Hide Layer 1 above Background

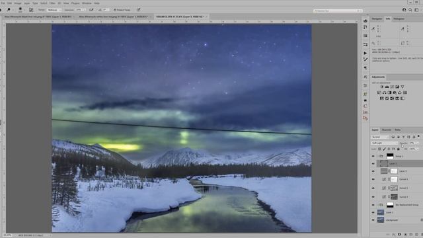point(373,213)
